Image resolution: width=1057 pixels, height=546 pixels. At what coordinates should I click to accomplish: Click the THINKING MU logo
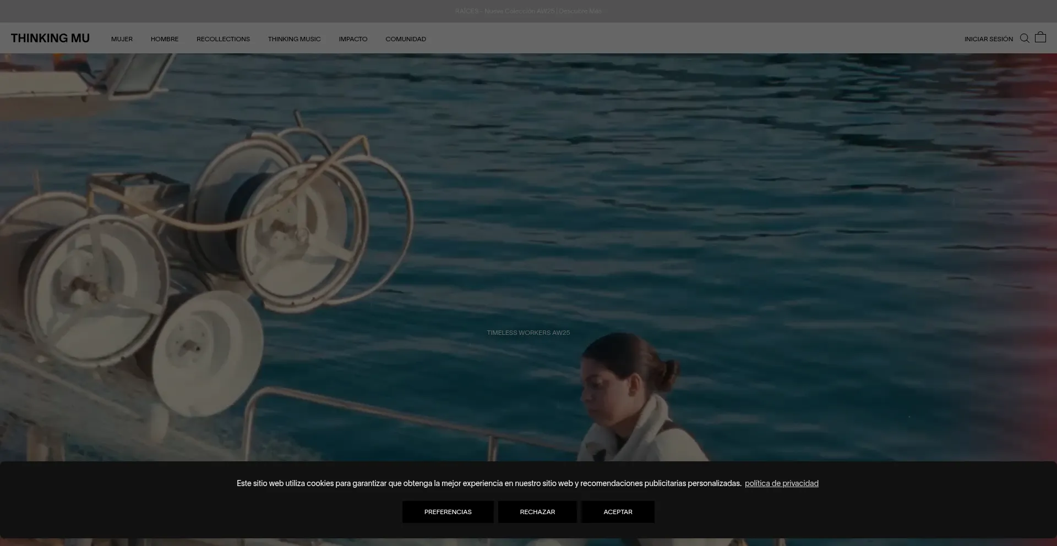click(x=50, y=38)
